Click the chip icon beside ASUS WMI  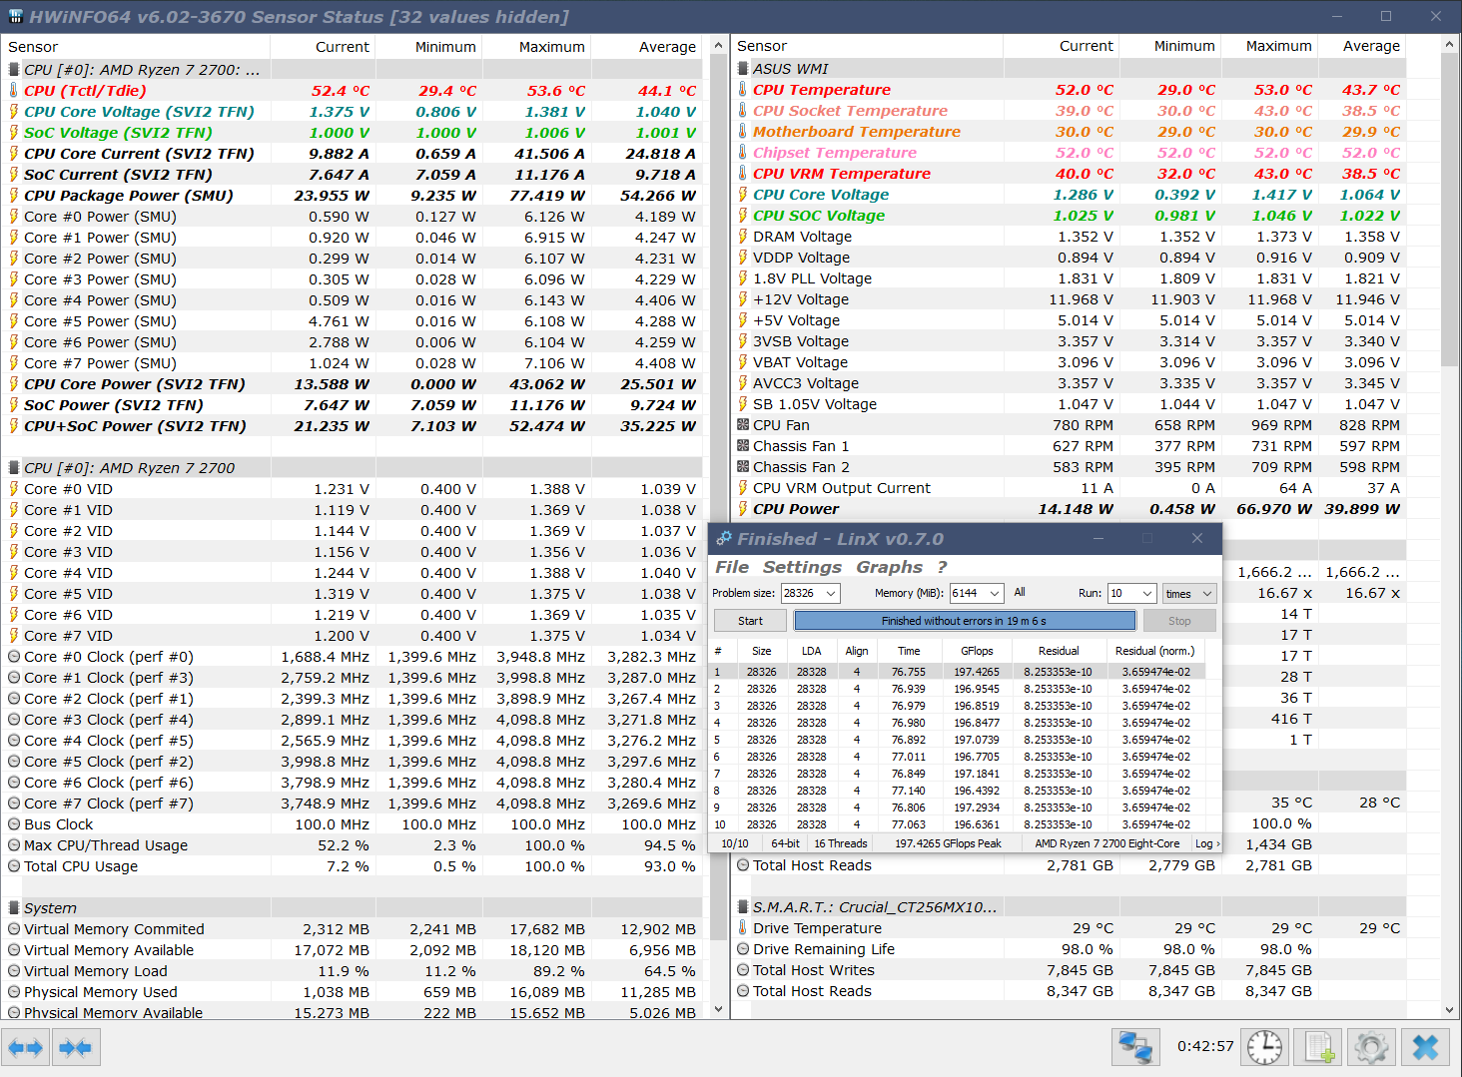[743, 69]
